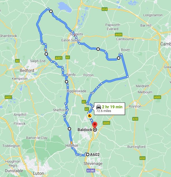The image size is (171, 177).
Task: Click the orange traffic segment near Hitchin
Action: [x=71, y=143]
